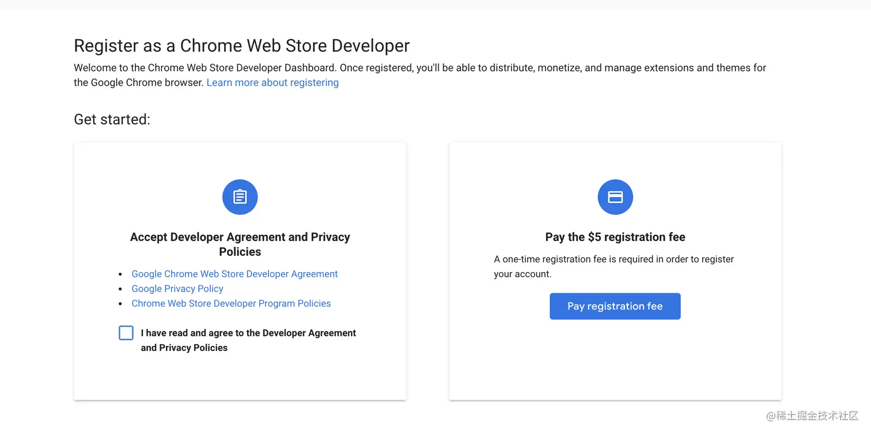871x434 pixels.
Task: Click the Pay registration fee button
Action: coord(615,306)
